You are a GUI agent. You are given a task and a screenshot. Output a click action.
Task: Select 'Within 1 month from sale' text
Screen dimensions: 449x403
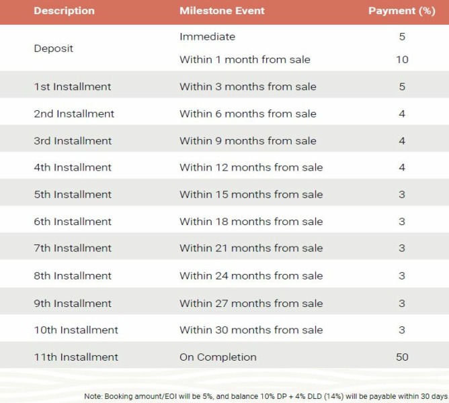click(245, 60)
